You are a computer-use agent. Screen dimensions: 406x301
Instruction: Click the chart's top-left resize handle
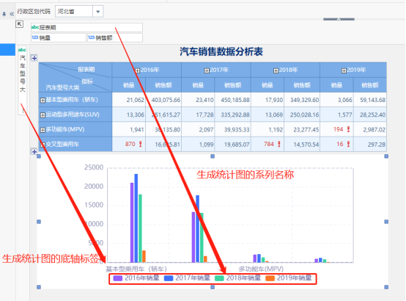pos(39,156)
